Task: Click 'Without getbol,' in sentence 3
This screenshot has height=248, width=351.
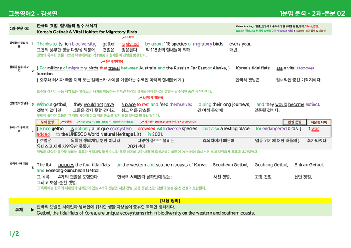Action: pyautogui.click(x=52, y=105)
